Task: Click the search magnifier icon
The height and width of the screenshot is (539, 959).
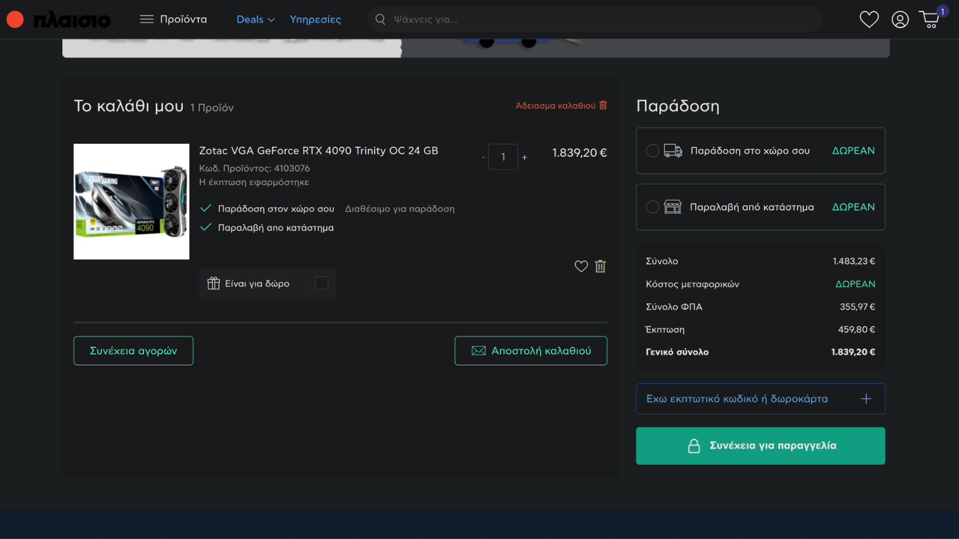Action: tap(380, 19)
